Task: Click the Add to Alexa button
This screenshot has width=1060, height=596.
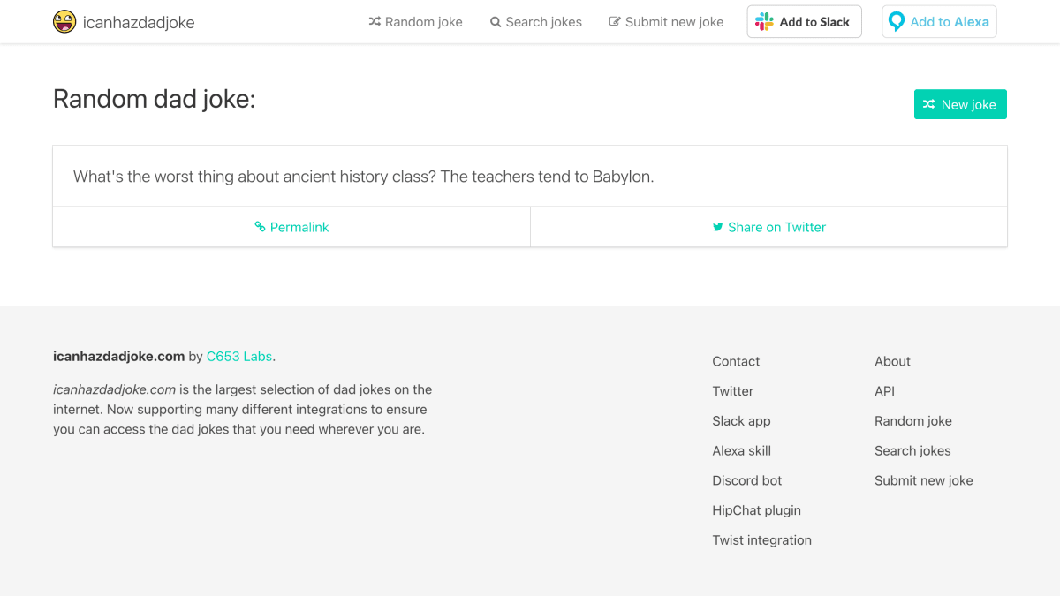Action: pyautogui.click(x=939, y=22)
